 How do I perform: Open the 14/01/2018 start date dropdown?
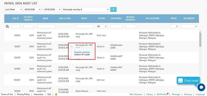tap(32, 10)
